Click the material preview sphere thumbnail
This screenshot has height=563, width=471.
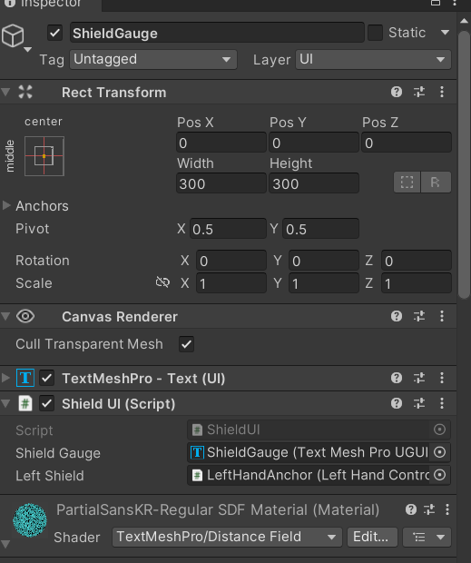(30, 520)
